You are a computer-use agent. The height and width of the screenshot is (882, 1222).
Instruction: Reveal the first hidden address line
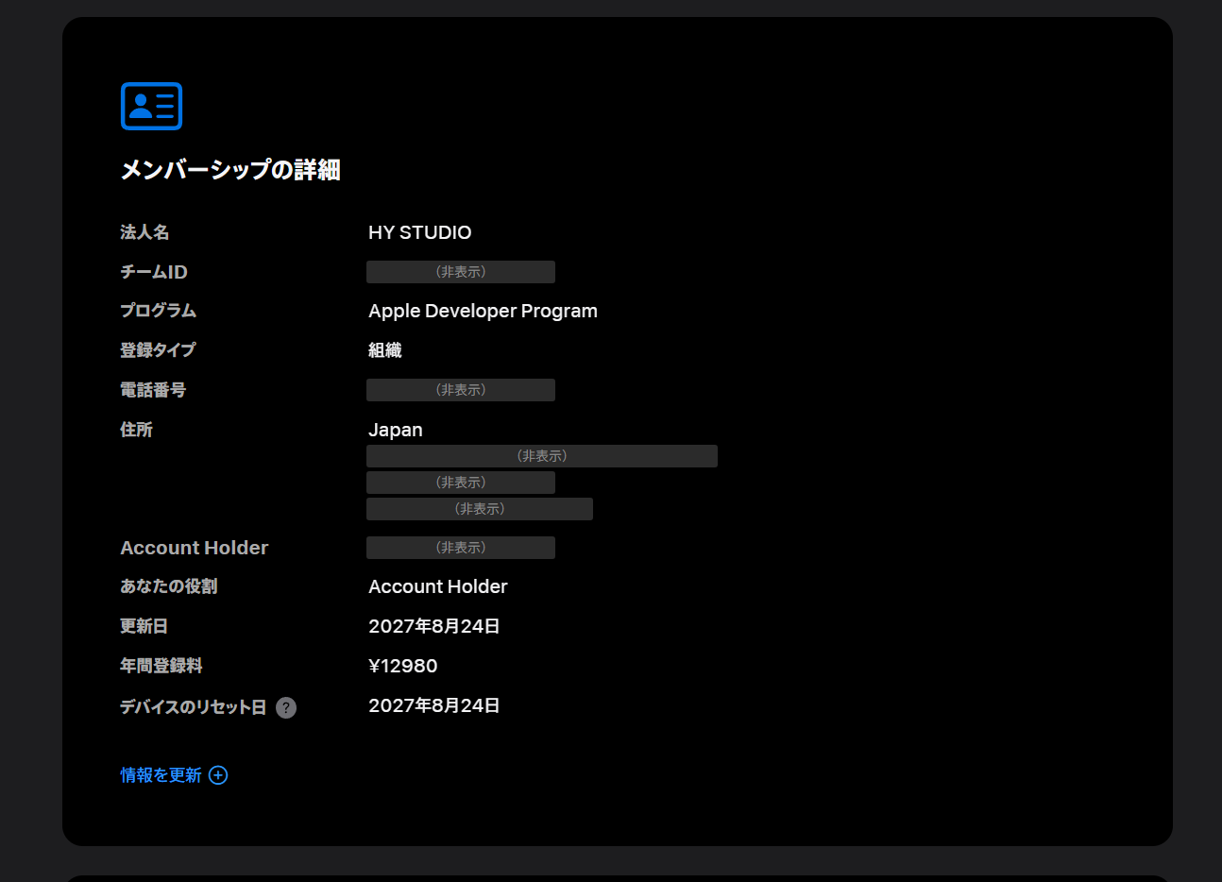click(x=542, y=456)
